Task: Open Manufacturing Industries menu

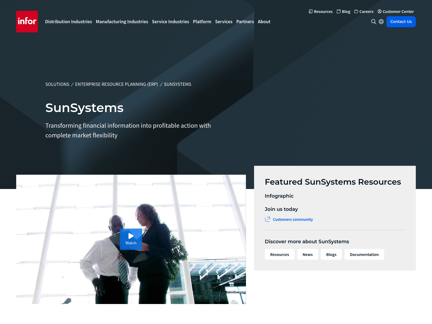Action: pyautogui.click(x=122, y=22)
